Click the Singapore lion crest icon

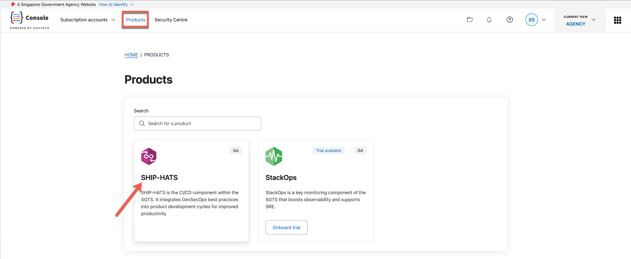pos(13,4)
